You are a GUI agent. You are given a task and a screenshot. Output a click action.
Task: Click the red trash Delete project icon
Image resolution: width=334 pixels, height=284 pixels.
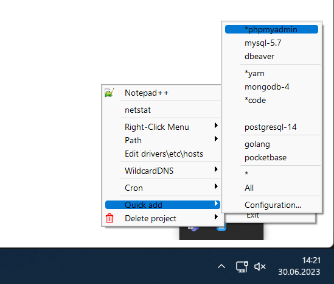click(x=110, y=218)
